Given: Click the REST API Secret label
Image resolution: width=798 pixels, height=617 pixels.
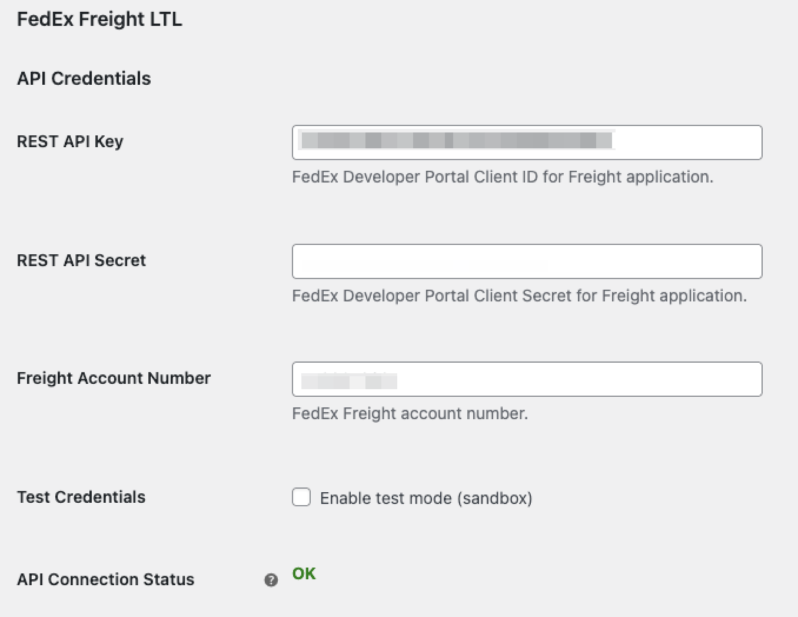Looking at the screenshot, I should (x=81, y=260).
